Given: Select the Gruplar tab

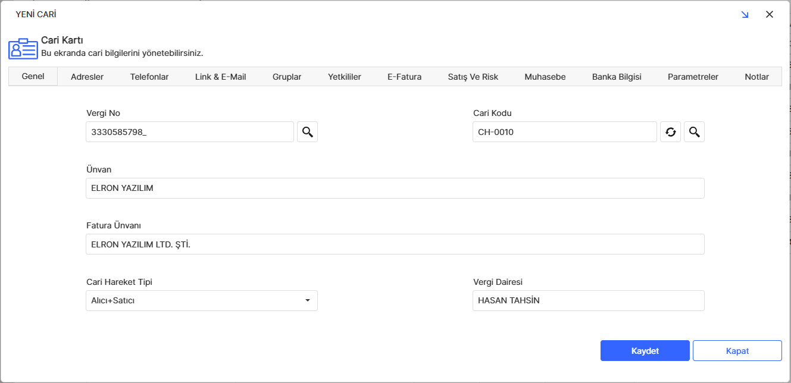Looking at the screenshot, I should (287, 77).
